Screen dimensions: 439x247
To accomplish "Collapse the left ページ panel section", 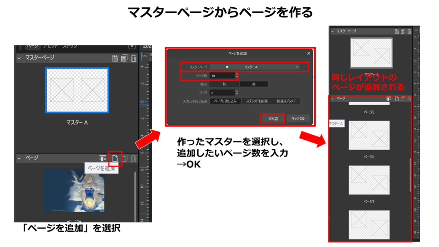I will 19,158.
